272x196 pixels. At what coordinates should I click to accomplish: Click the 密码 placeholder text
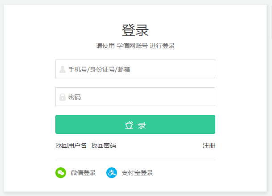coord(75,97)
